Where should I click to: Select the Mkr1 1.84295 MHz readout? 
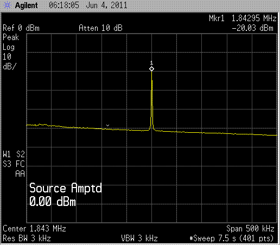click(243, 18)
